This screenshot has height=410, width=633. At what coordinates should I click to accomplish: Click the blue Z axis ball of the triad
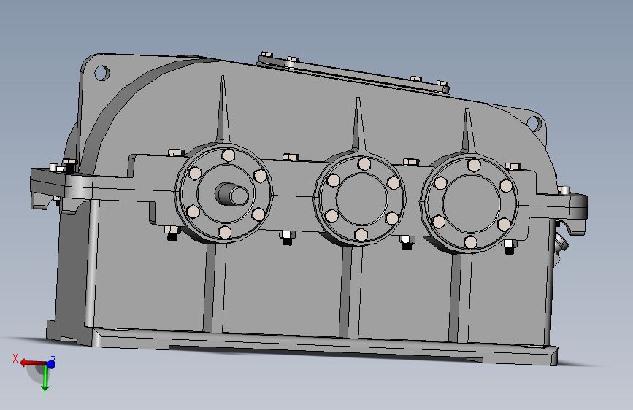click(x=51, y=364)
